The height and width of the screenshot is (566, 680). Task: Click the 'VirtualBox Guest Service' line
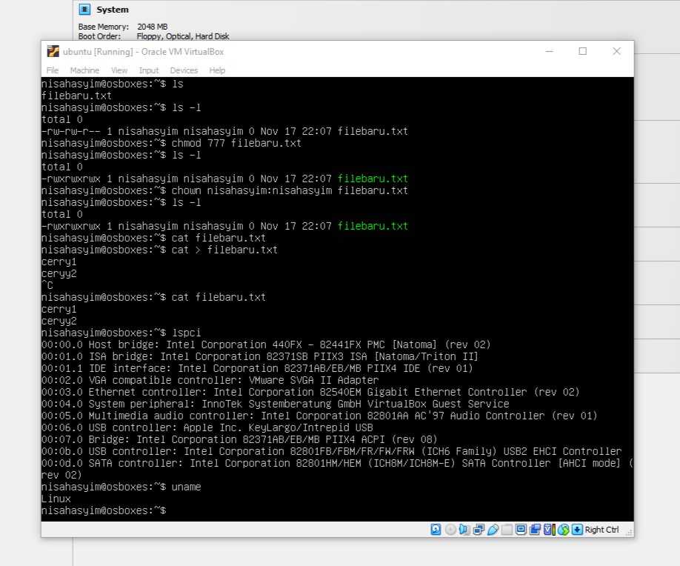pyautogui.click(x=275, y=404)
